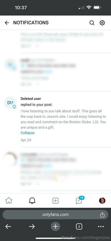Viewport: 111px width, 241px height.
Task: Open search with the magnifying glass icon
Action: (92, 23)
